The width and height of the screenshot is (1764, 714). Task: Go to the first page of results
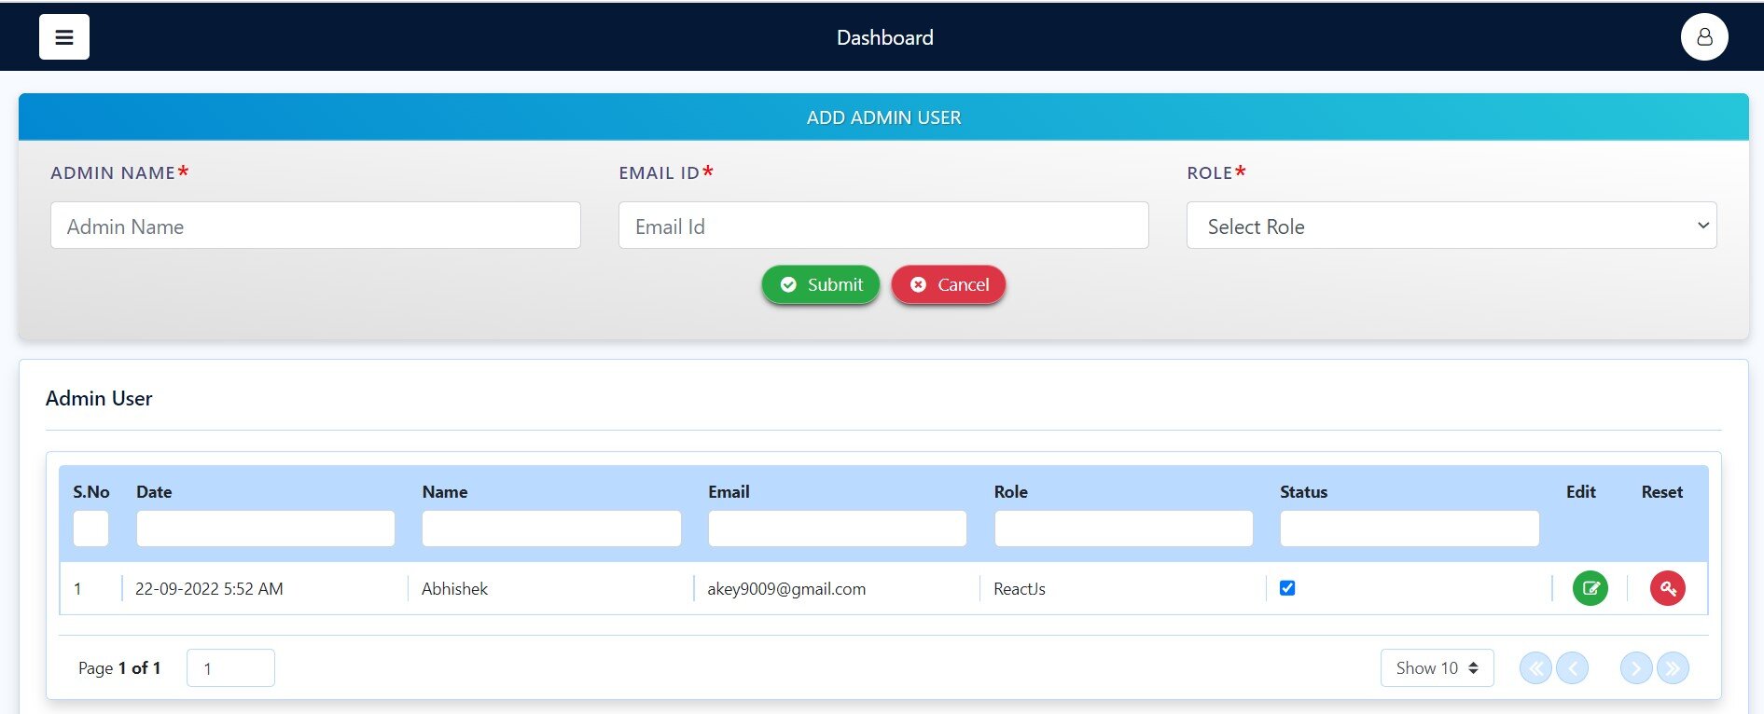tap(1535, 668)
